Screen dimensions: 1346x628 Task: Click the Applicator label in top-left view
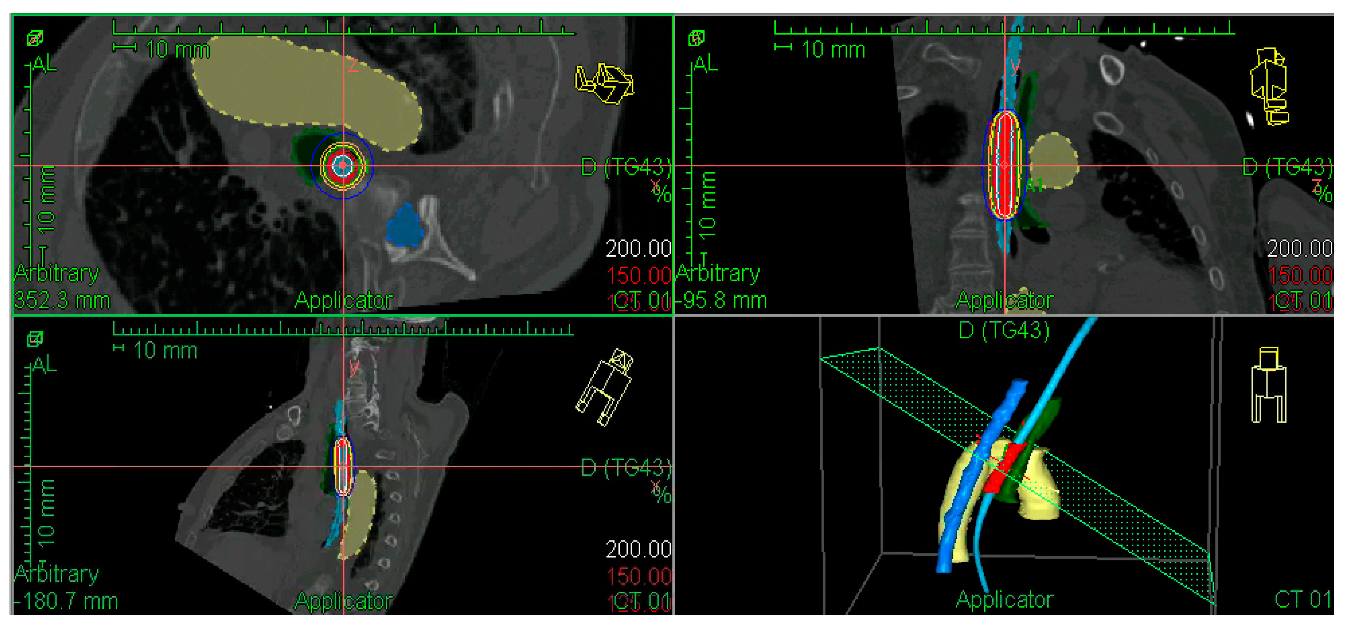point(343,301)
